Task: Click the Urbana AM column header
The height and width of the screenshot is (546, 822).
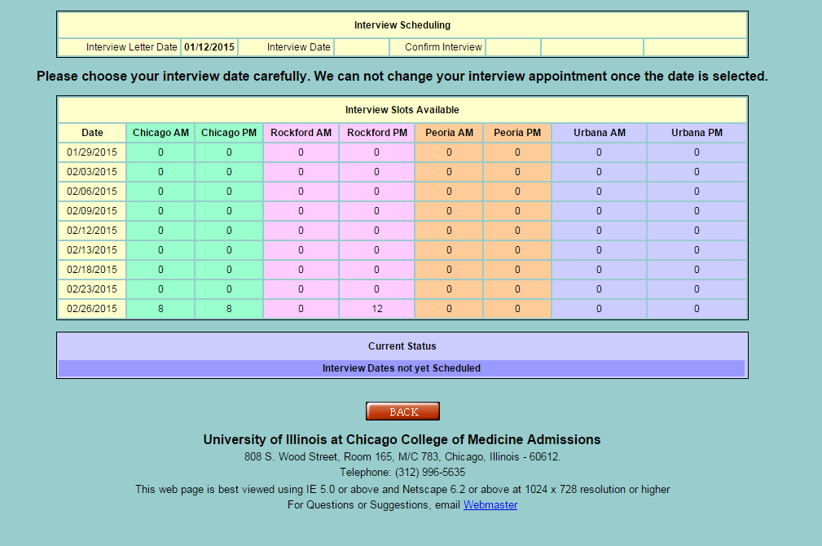Action: [599, 133]
